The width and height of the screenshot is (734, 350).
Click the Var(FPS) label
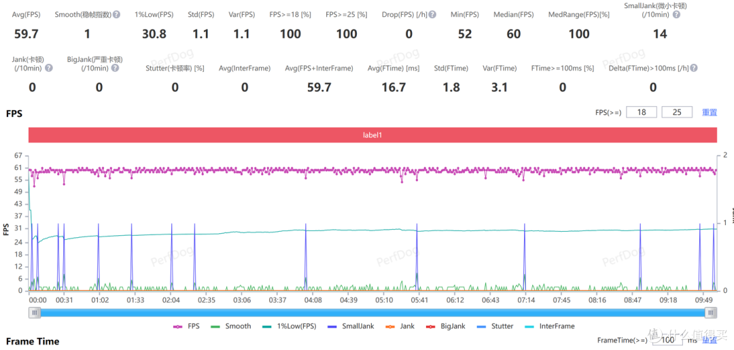coord(242,14)
